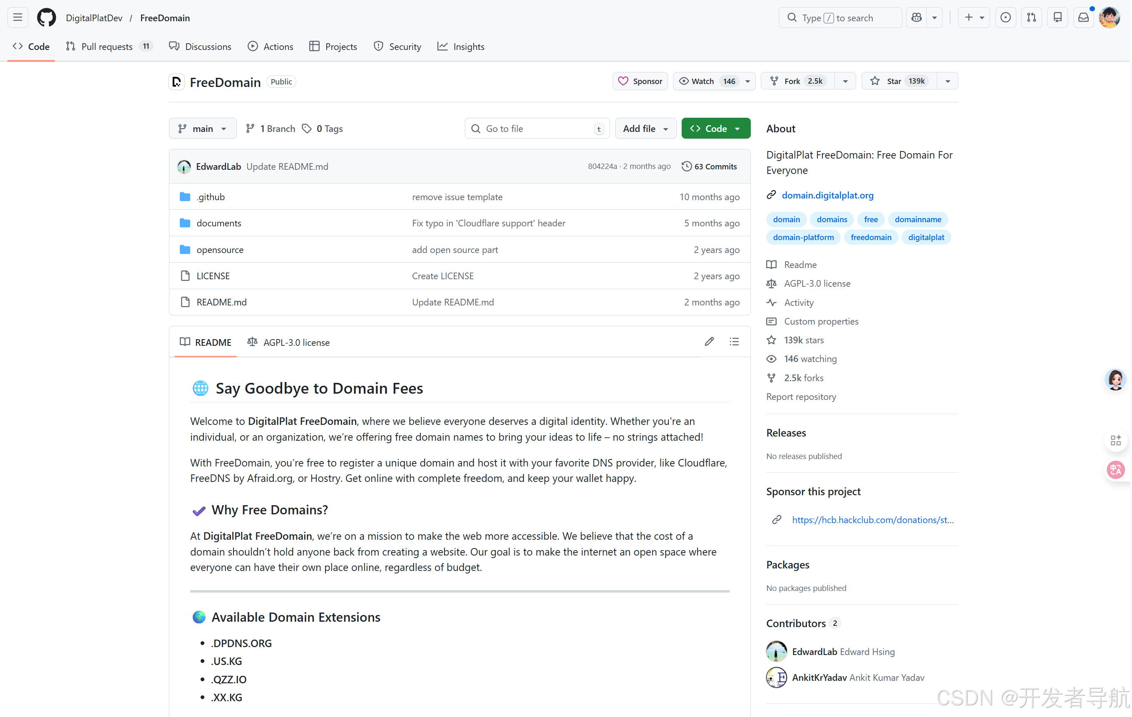Click the GitHub logo home icon
The height and width of the screenshot is (717, 1132).
coord(46,17)
